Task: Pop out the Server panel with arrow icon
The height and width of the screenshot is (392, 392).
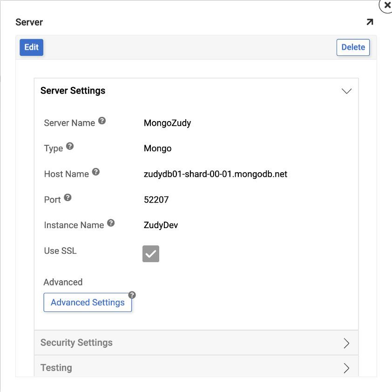Action: point(370,22)
